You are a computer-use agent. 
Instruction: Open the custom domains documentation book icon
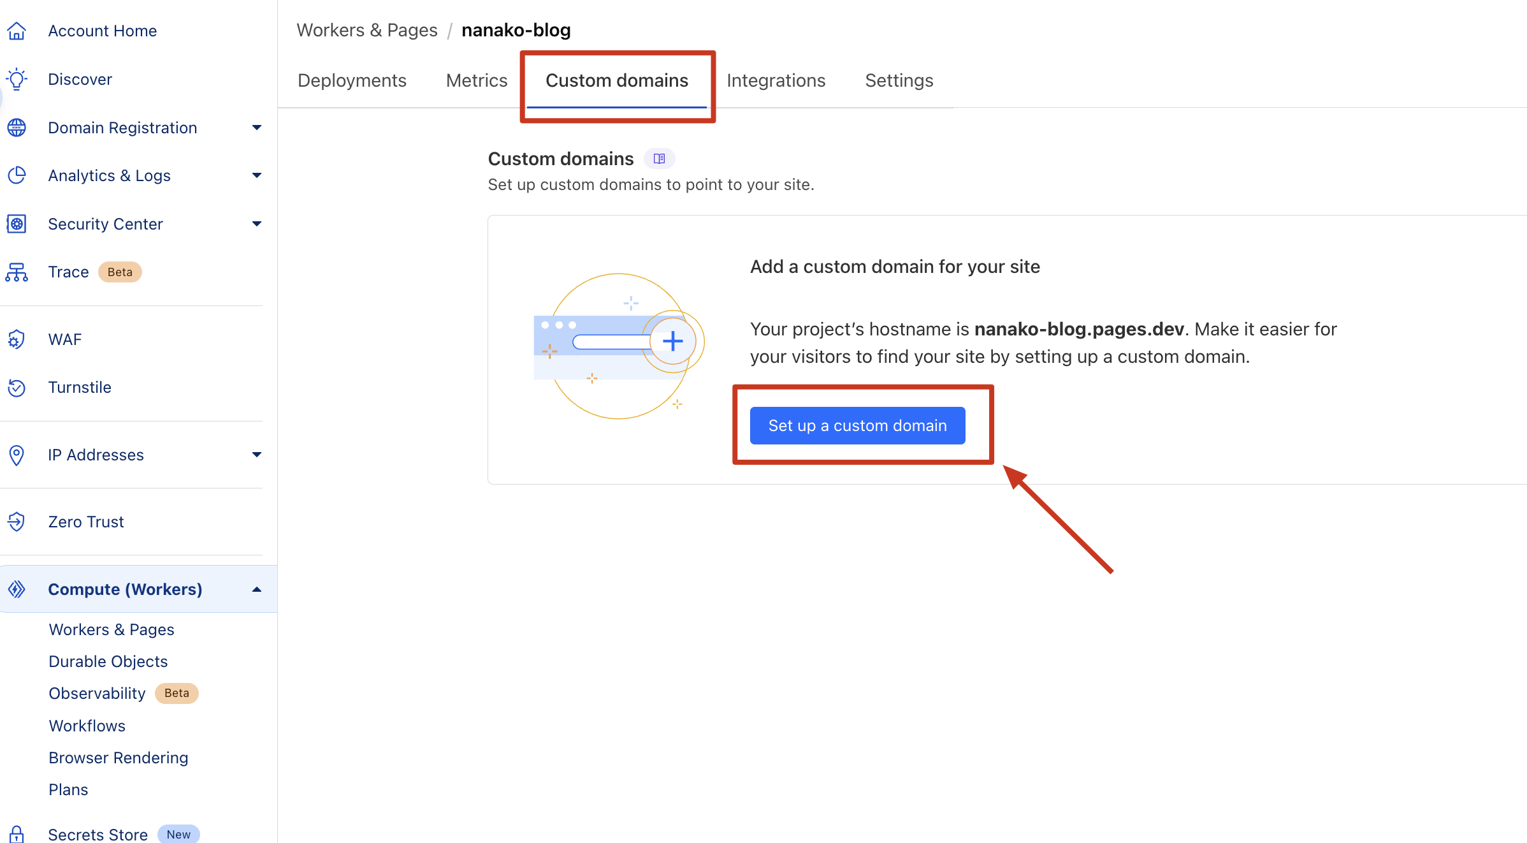coord(659,158)
